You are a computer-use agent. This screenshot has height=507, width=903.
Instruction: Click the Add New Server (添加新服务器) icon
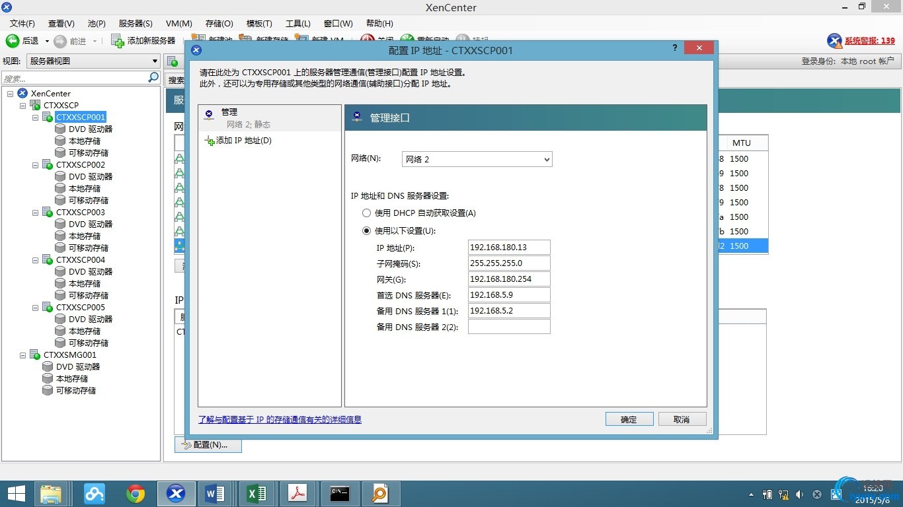tap(118, 41)
